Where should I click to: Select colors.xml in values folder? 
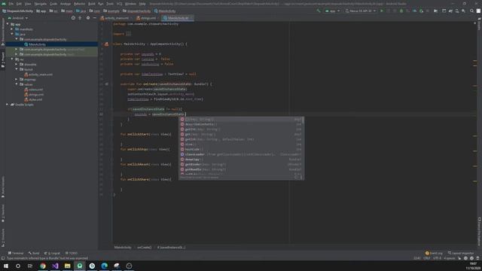(x=35, y=90)
